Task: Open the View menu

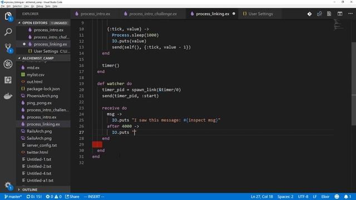Action: click(x=27, y=6)
